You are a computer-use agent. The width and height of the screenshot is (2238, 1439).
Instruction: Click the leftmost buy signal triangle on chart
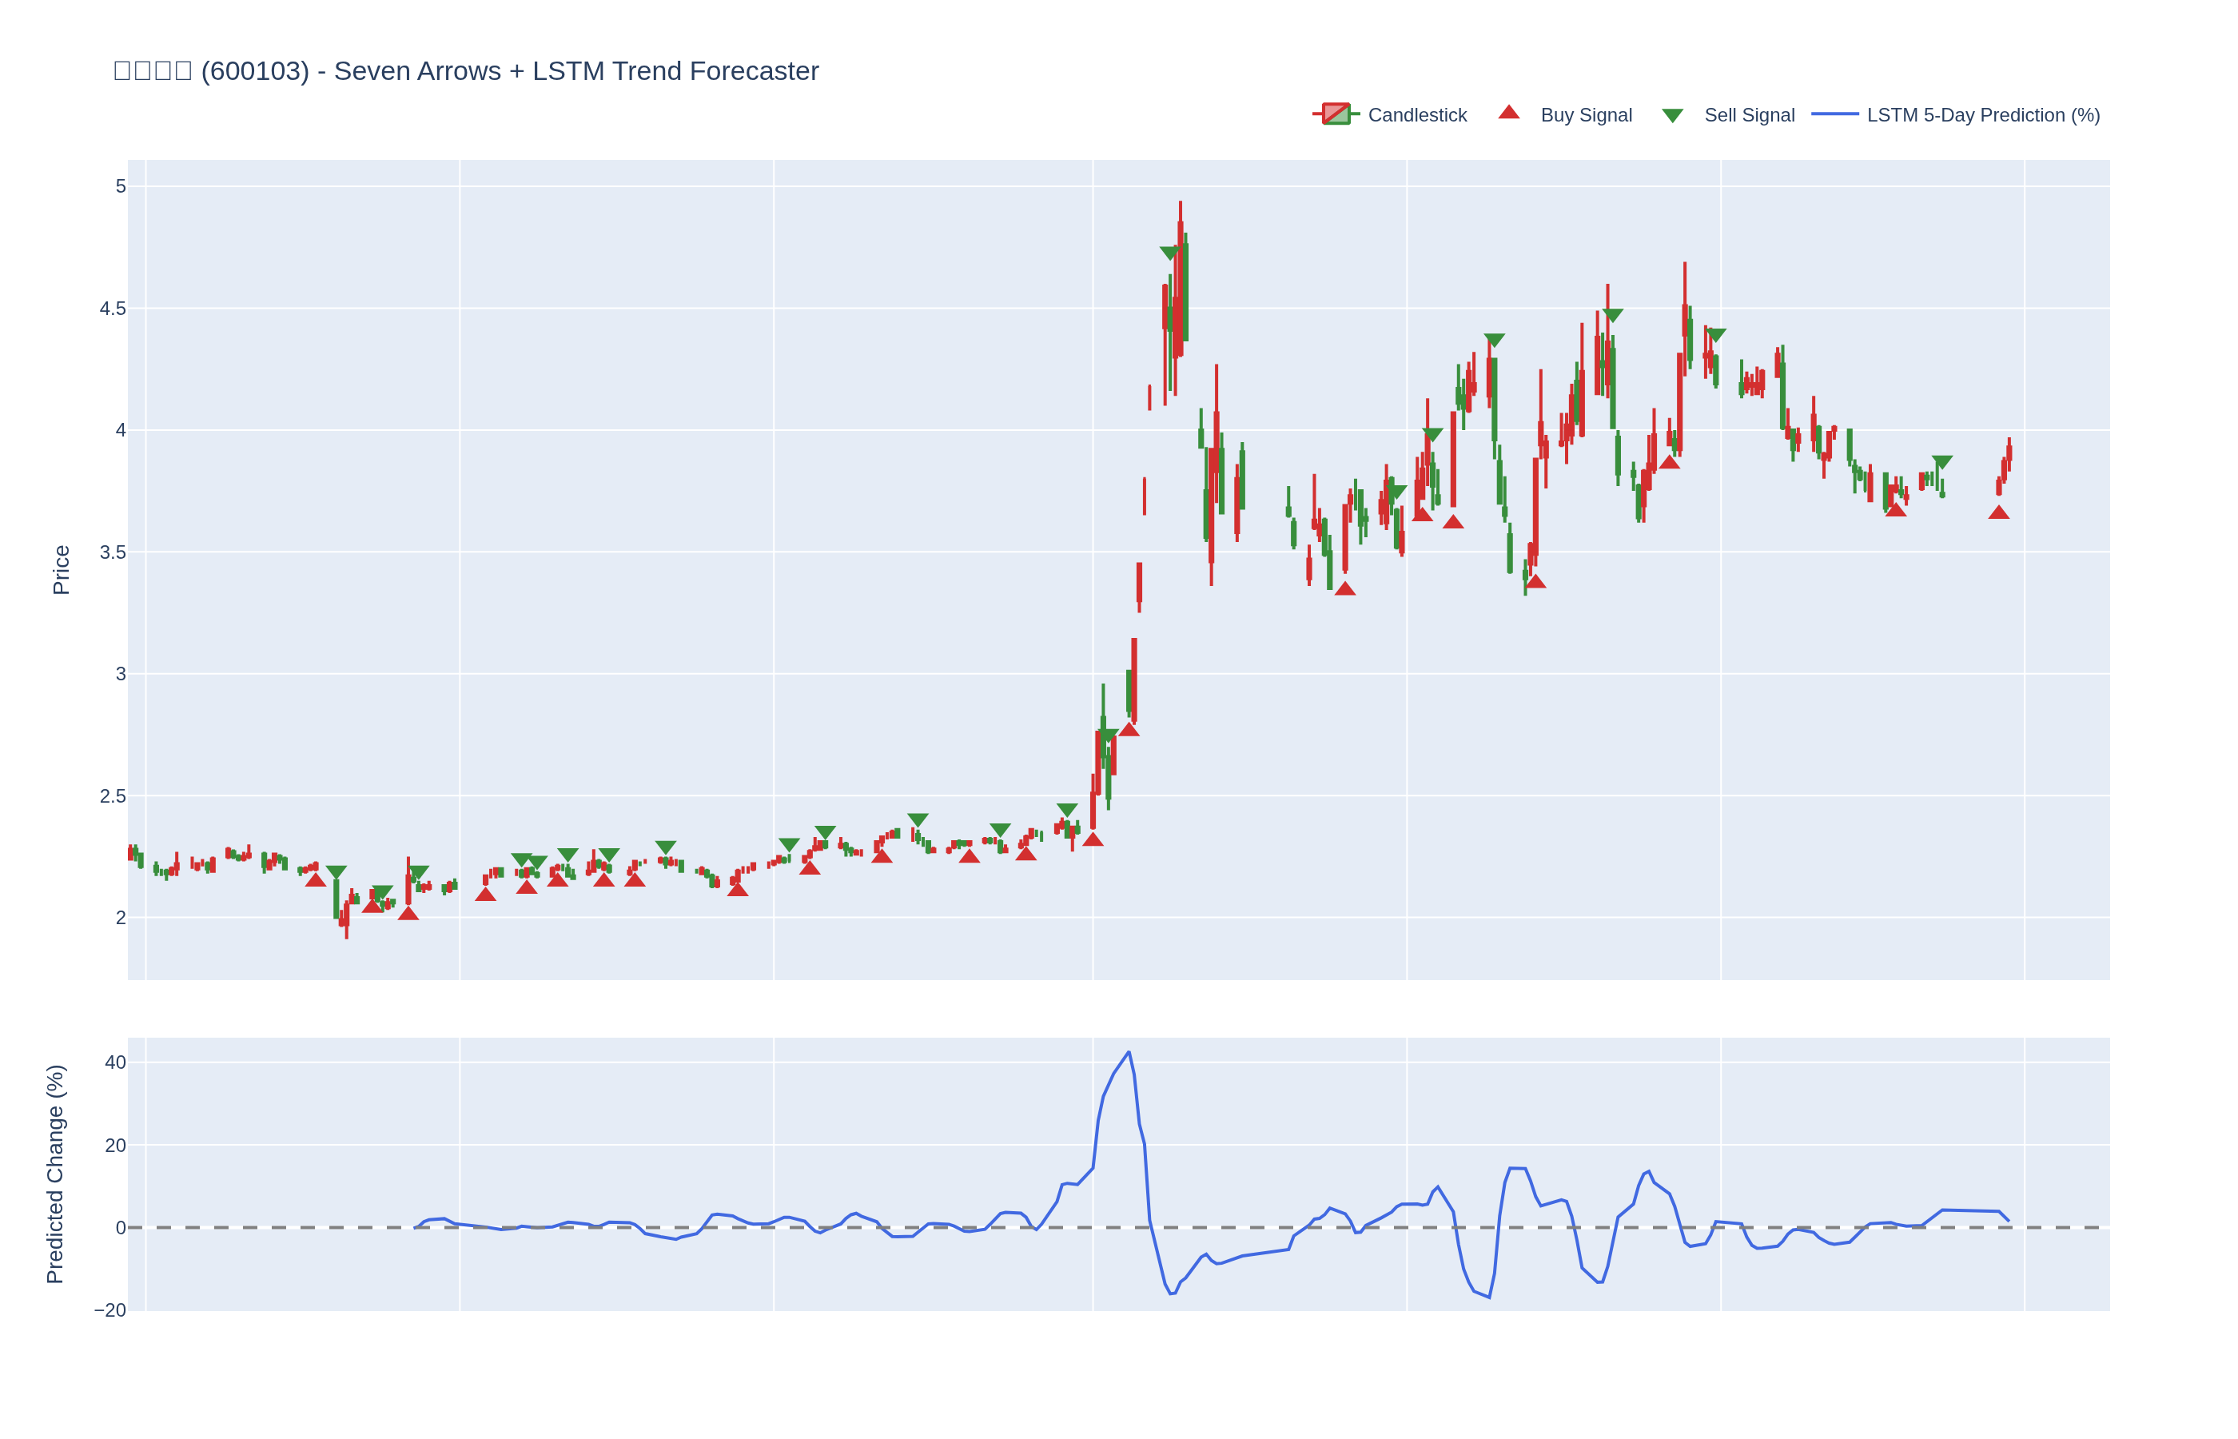pyautogui.click(x=316, y=880)
